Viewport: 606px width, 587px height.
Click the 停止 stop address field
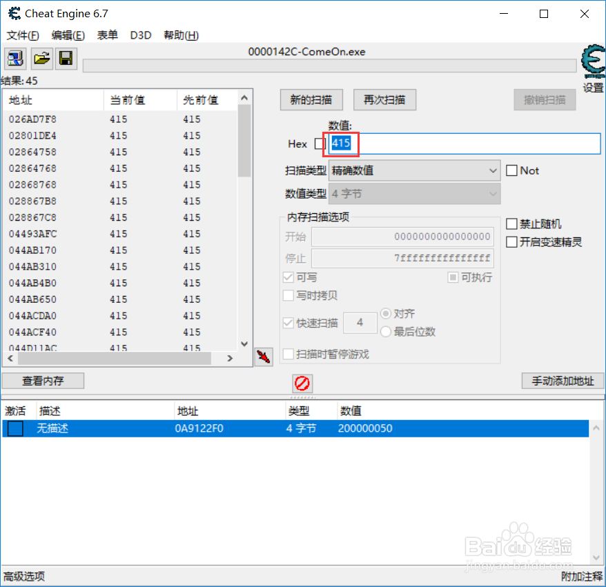[402, 258]
